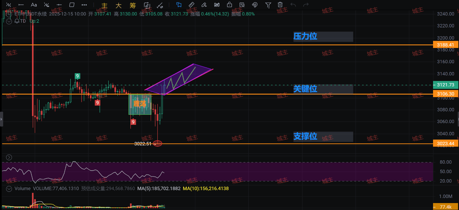The width and height of the screenshot is (459, 210).
Task: Click the MA(5):185,702.1882 legend value
Action: [159, 189]
